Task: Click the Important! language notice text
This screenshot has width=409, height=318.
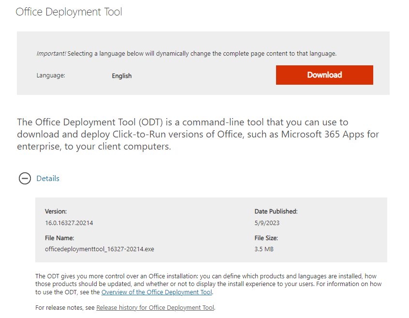Action: (187, 54)
